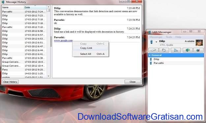Select Dilip in the General contact list
This screenshot has height=123, width=206.
pos(156,59)
